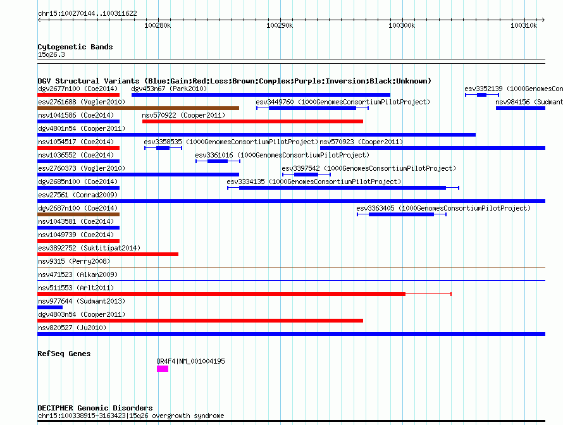Click the nsv1049739 (Coe2014) label
This screenshot has height=425, width=563.
tap(76, 235)
